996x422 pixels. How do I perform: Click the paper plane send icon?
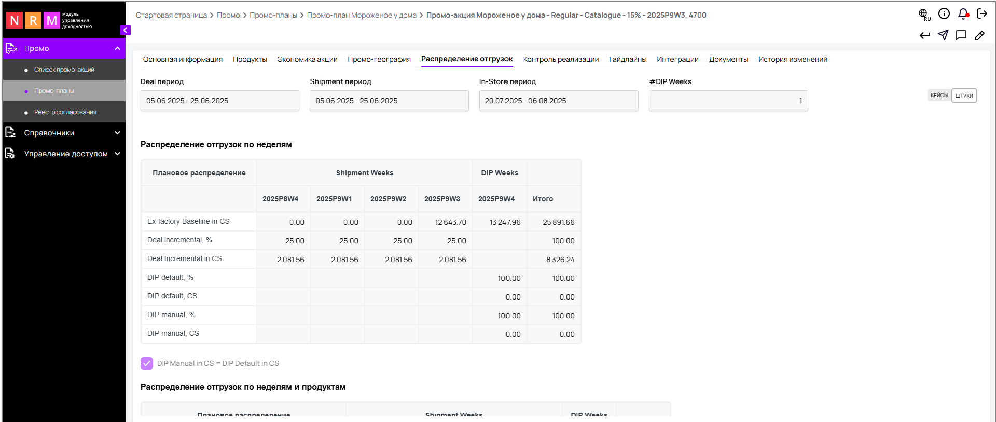(x=943, y=35)
